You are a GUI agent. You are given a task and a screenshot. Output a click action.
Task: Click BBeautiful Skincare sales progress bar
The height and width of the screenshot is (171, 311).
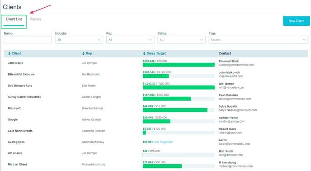tap(179, 76)
